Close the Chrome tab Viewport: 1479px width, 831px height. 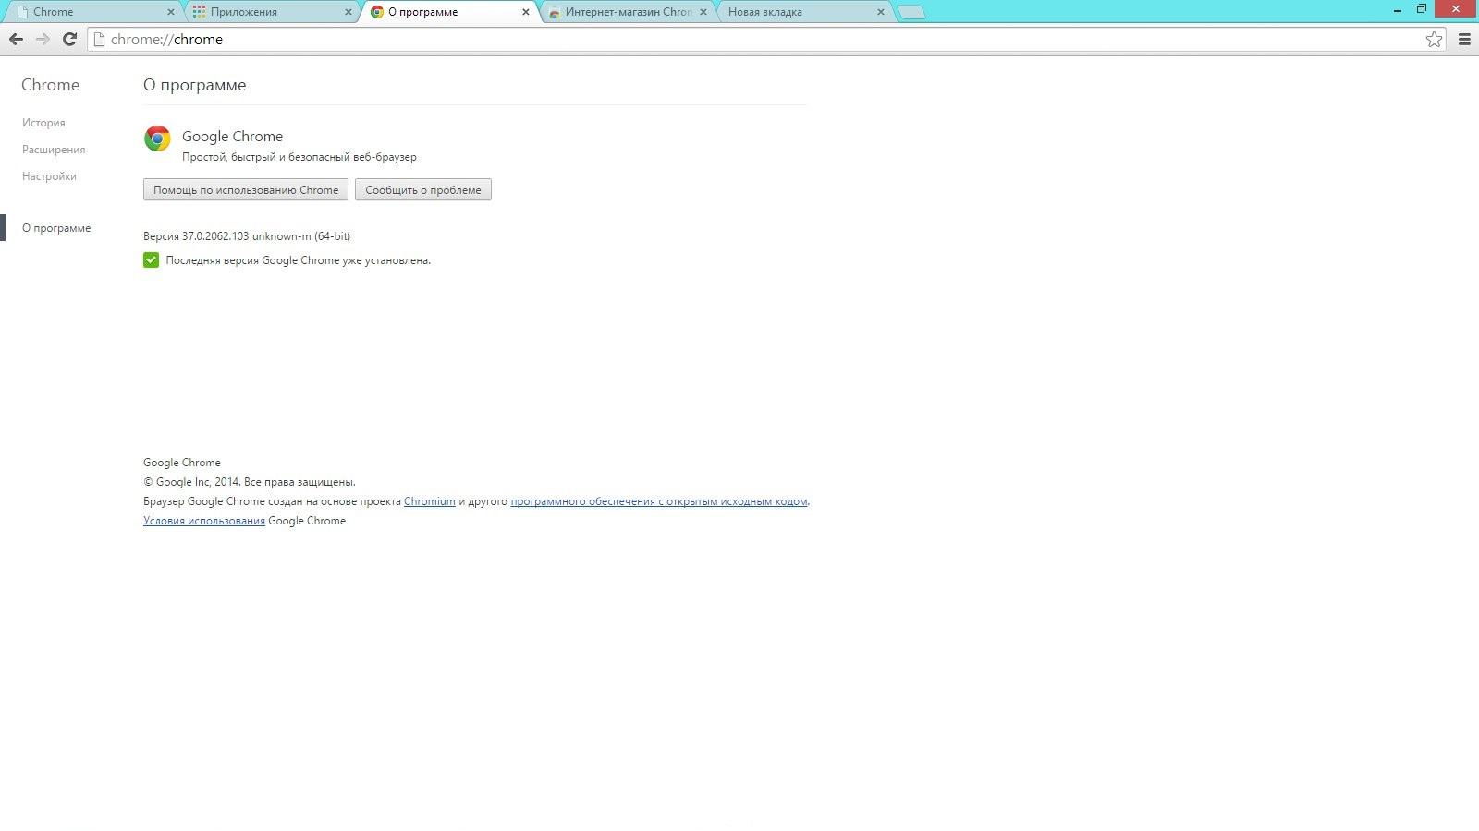pyautogui.click(x=170, y=12)
